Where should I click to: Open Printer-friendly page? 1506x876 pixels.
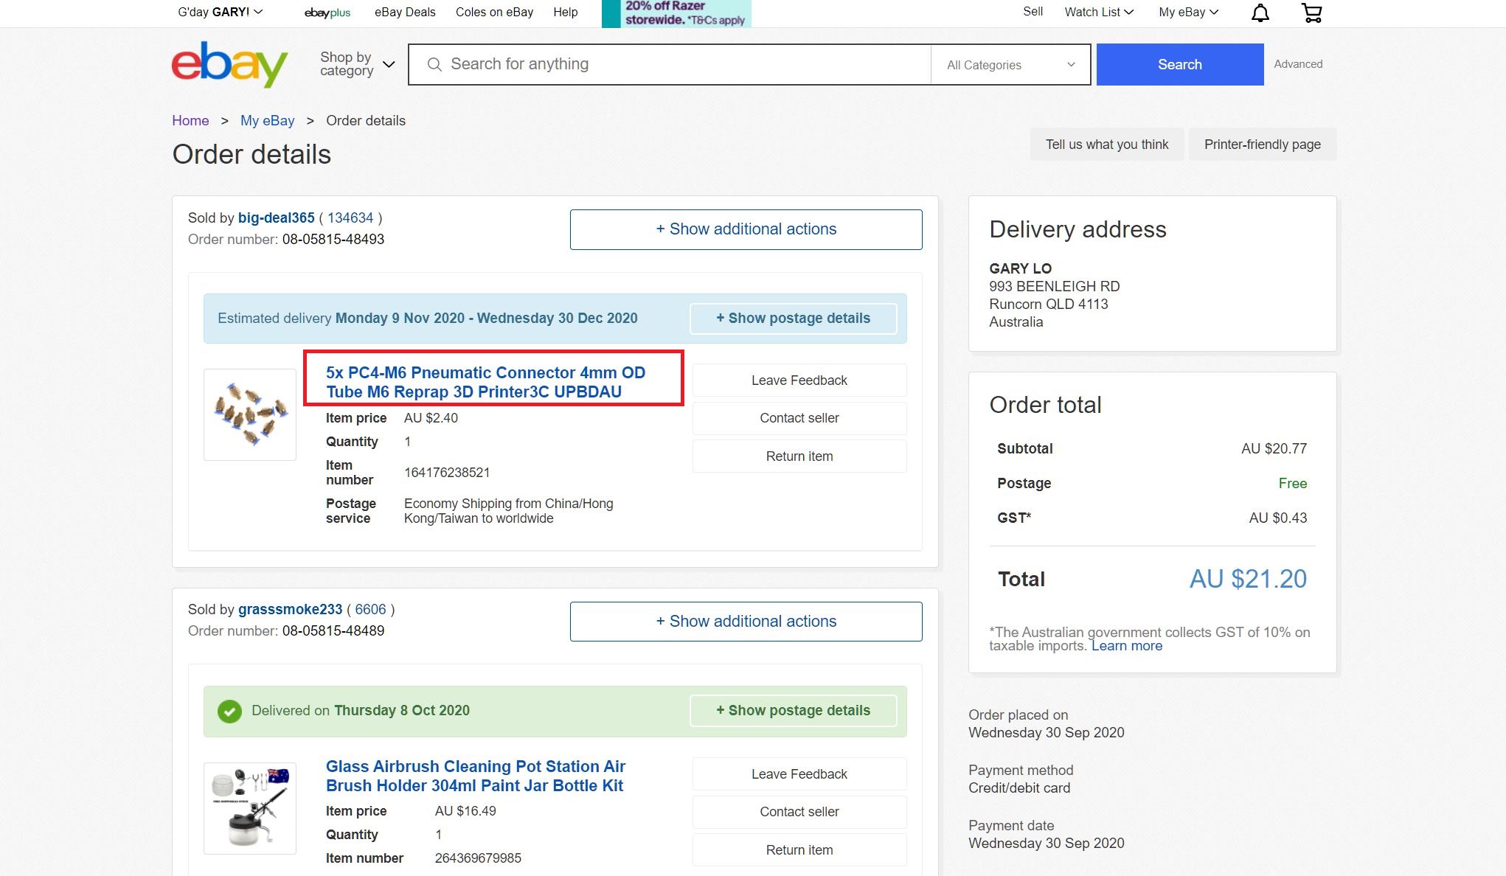[1262, 145]
